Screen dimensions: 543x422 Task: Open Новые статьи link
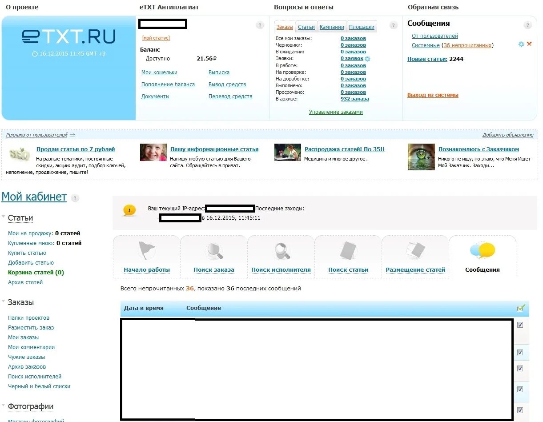click(x=427, y=59)
